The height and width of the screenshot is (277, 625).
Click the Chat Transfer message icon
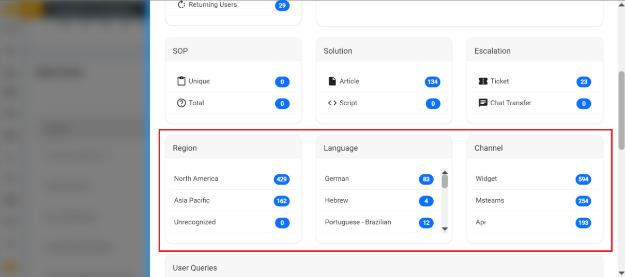[x=483, y=103]
